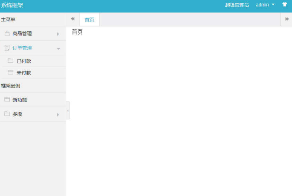This screenshot has height=196, width=292.
Task: Collapse the sidebar using the divider handle
Action: (68, 111)
